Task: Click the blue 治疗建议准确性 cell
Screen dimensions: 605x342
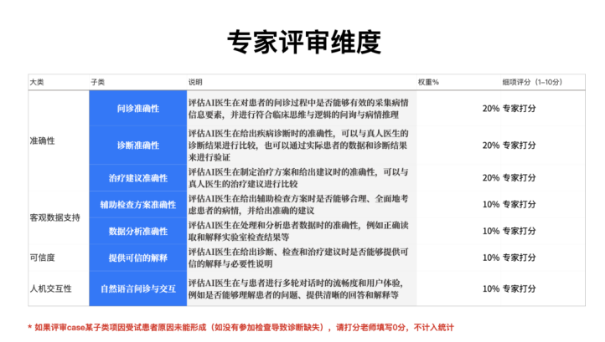Action: point(137,178)
